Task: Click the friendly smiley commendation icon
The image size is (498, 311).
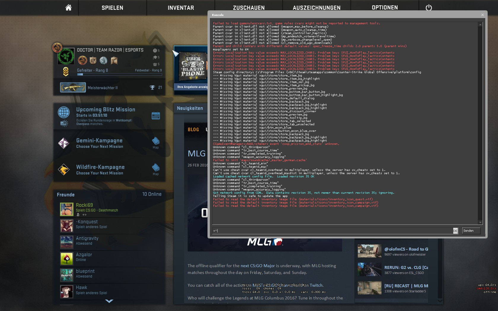Action: point(155,51)
